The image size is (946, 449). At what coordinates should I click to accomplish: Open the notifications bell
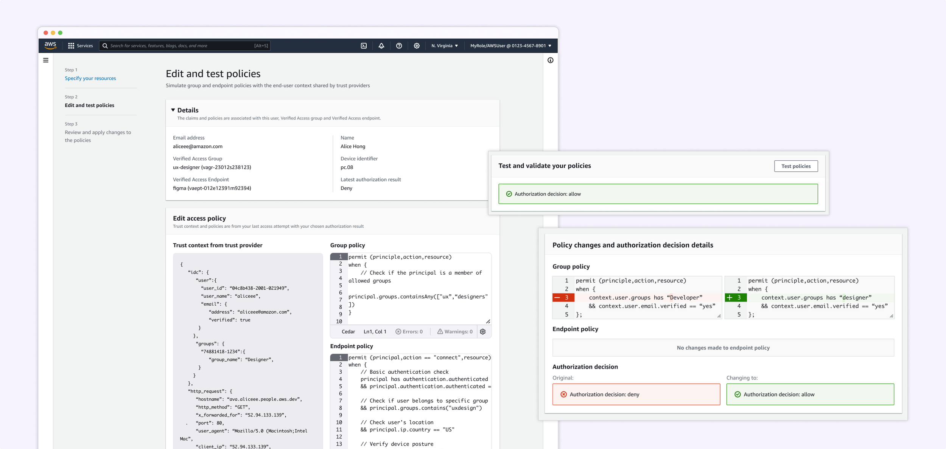381,46
